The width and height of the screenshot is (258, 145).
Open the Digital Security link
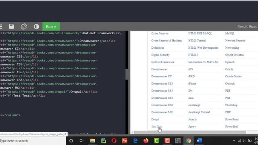[x=160, y=55]
